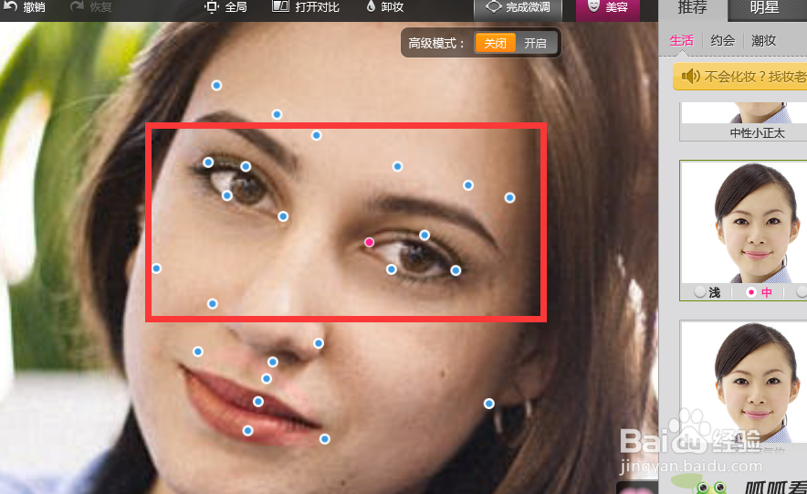Open the 美容 beauty section
Image resolution: width=807 pixels, height=494 pixels.
[608, 7]
